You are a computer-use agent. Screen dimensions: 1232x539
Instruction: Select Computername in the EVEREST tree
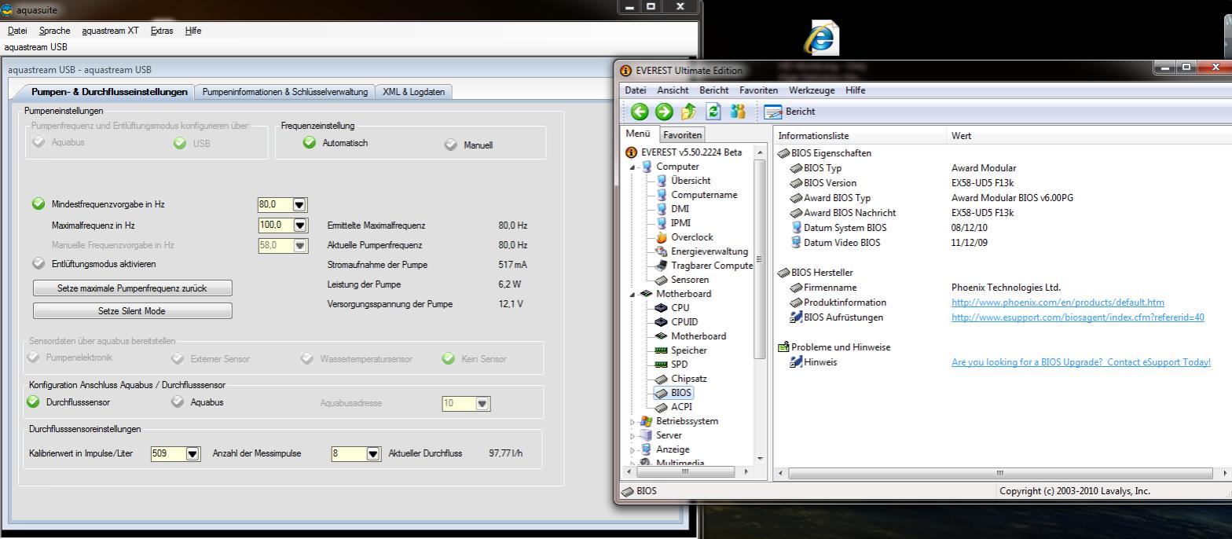point(704,195)
